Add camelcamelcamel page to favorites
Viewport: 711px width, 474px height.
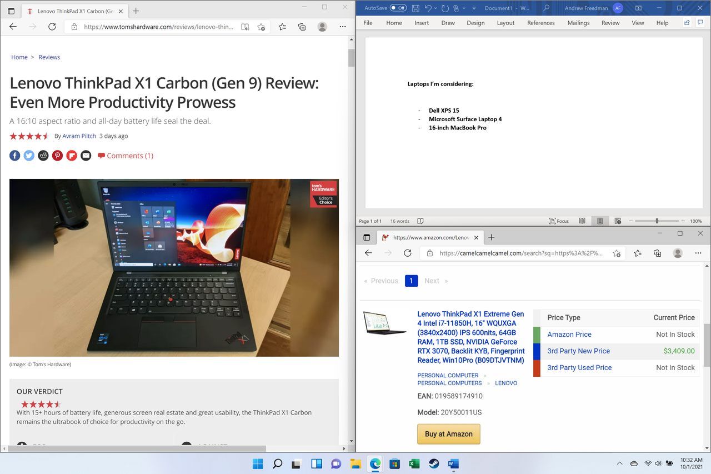[x=617, y=253]
